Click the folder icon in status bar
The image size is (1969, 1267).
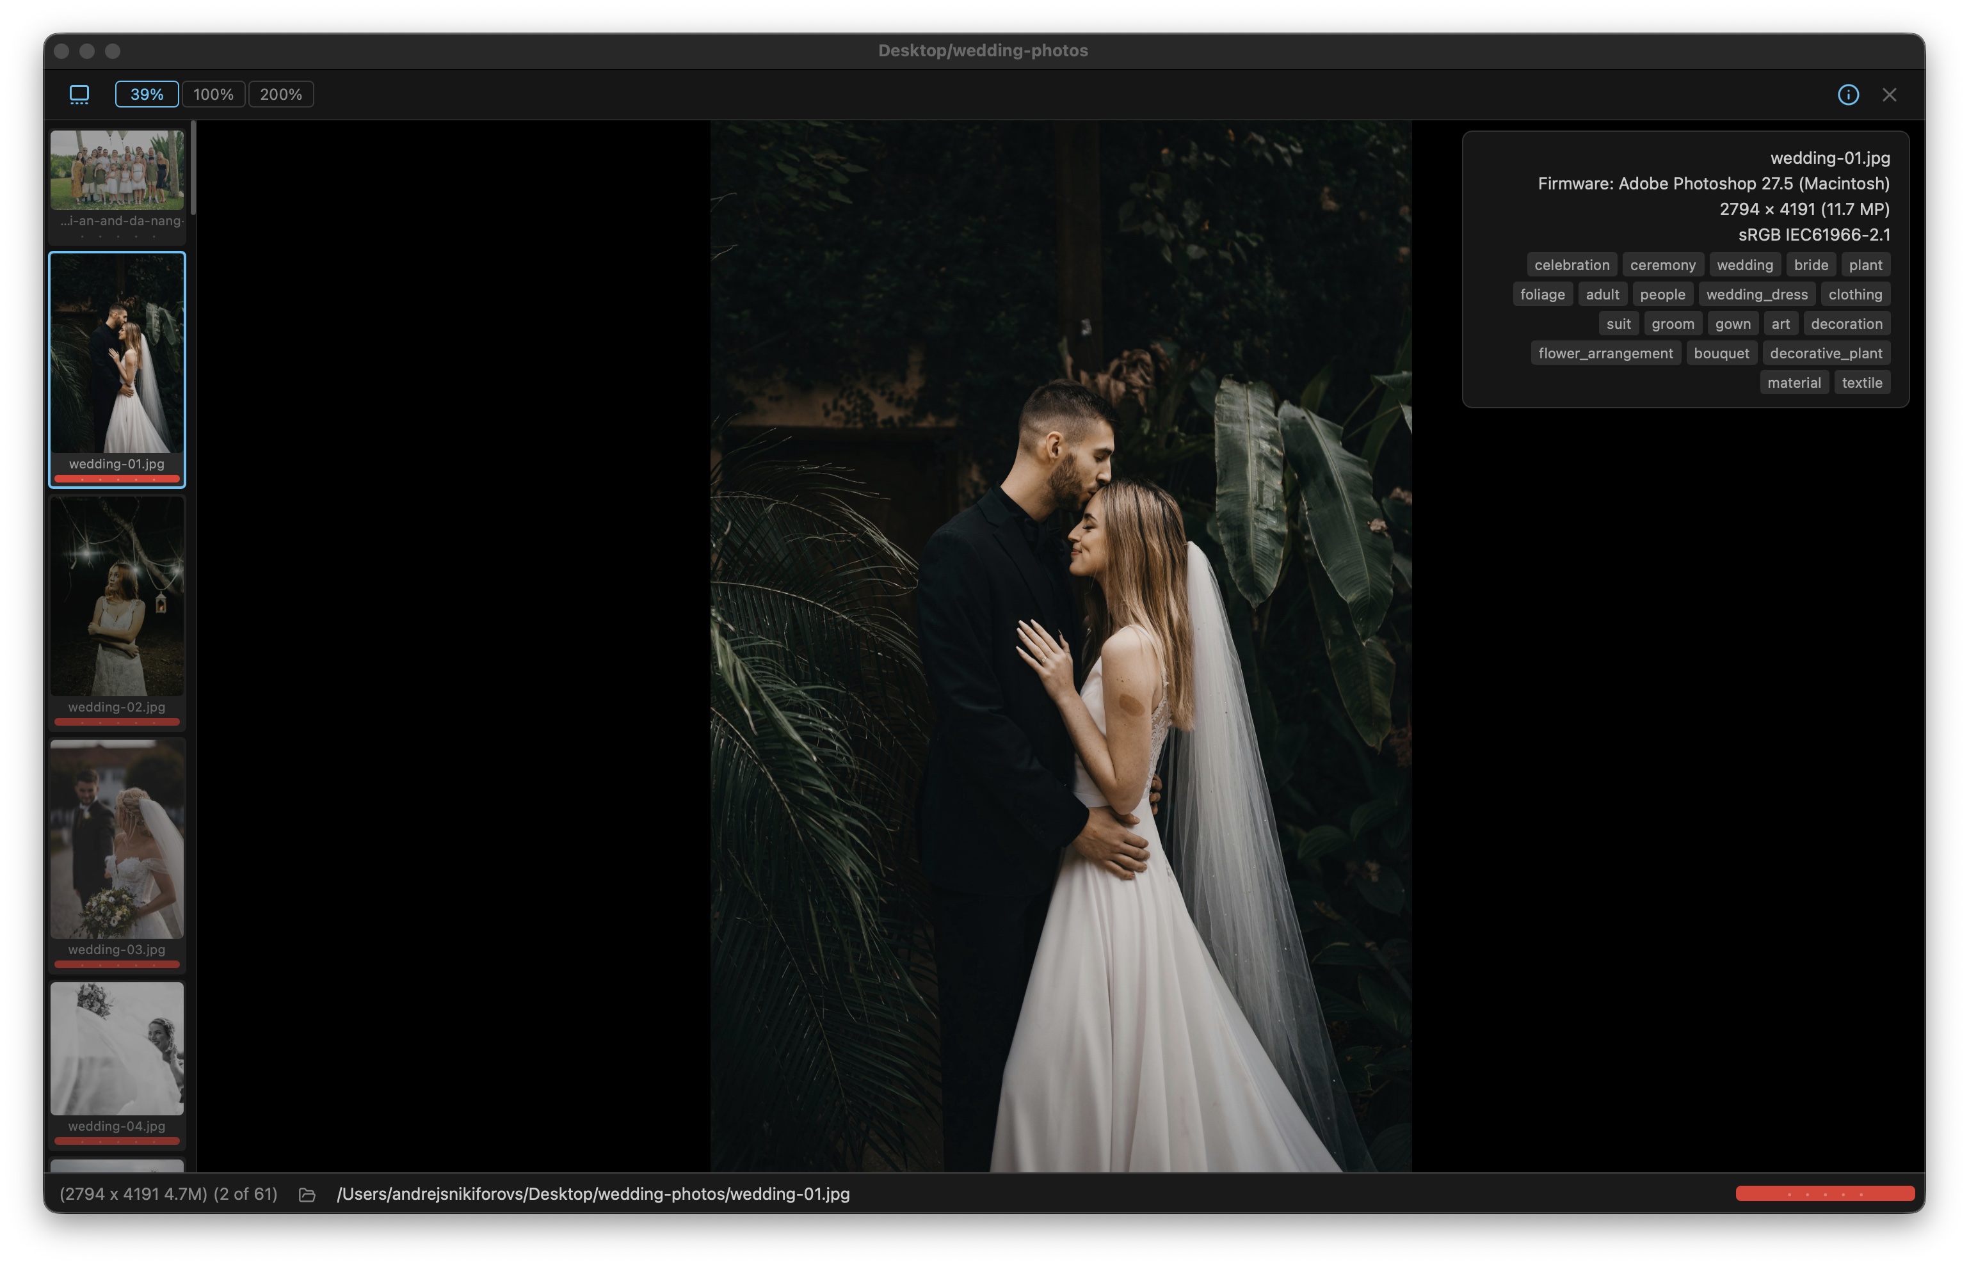307,1194
